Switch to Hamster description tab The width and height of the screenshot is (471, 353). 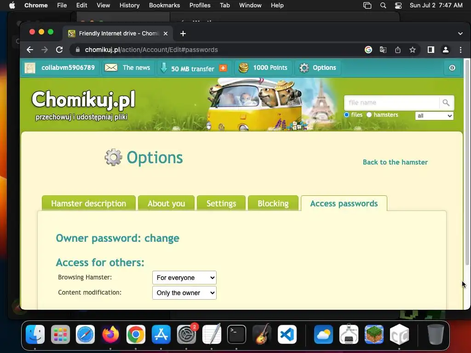coord(89,203)
